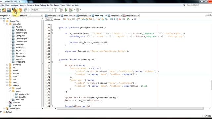Click Find Previous Occurrence icon in editor toolbar
The width and height of the screenshot is (212, 119).
pyautogui.click(x=83, y=19)
